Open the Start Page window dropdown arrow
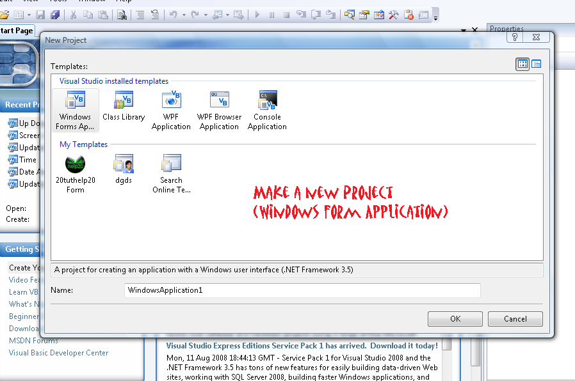The image size is (575, 381). (x=464, y=30)
